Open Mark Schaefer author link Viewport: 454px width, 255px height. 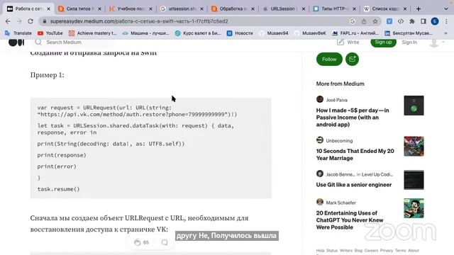click(340, 203)
